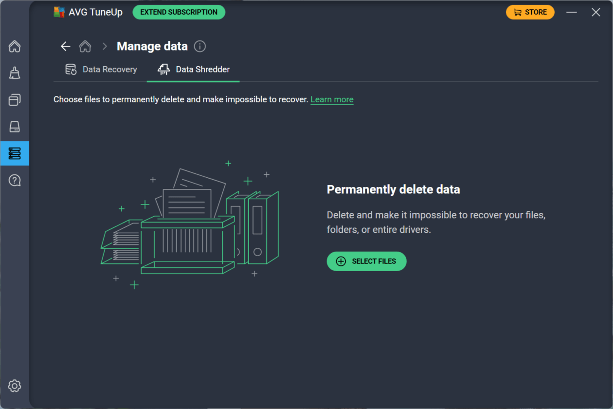Select the Data Shredder tab
Viewport: 613px width, 409px height.
pyautogui.click(x=194, y=70)
